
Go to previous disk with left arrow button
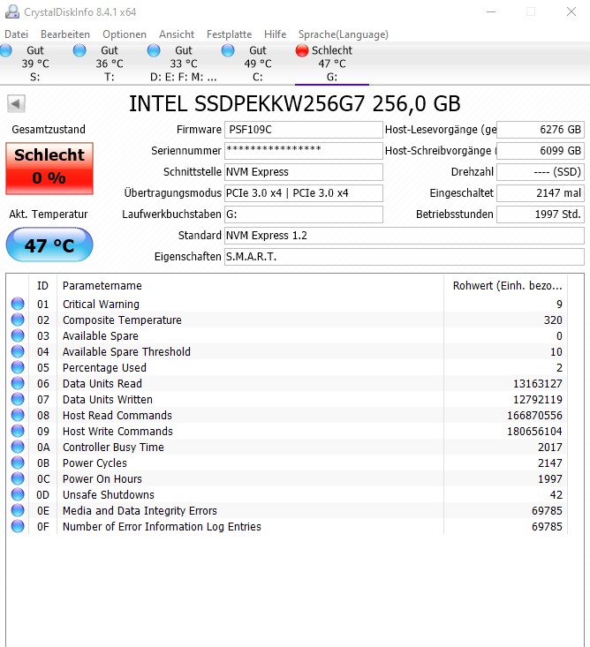16,103
